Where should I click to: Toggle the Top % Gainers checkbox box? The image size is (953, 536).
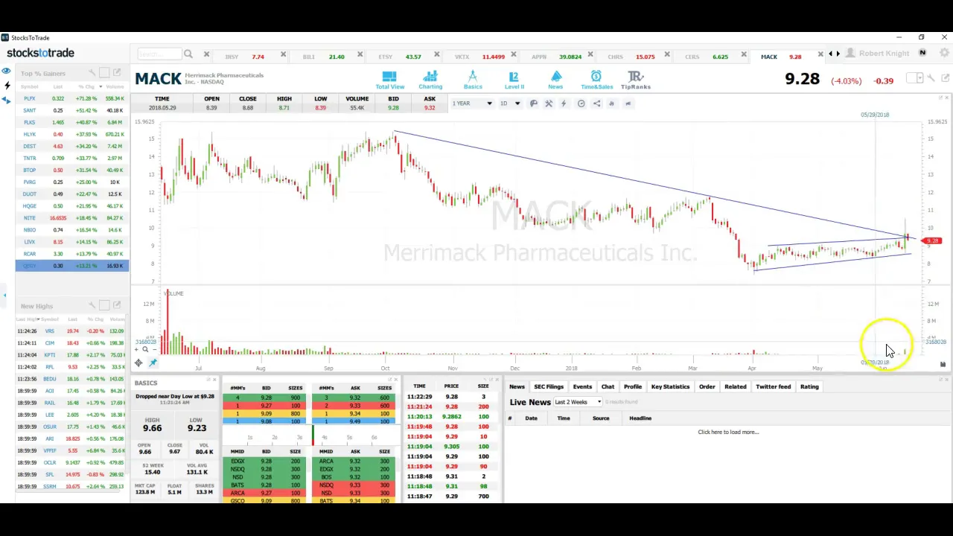(105, 73)
